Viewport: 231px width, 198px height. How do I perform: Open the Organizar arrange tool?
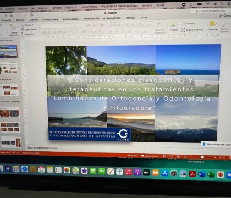click(x=213, y=26)
